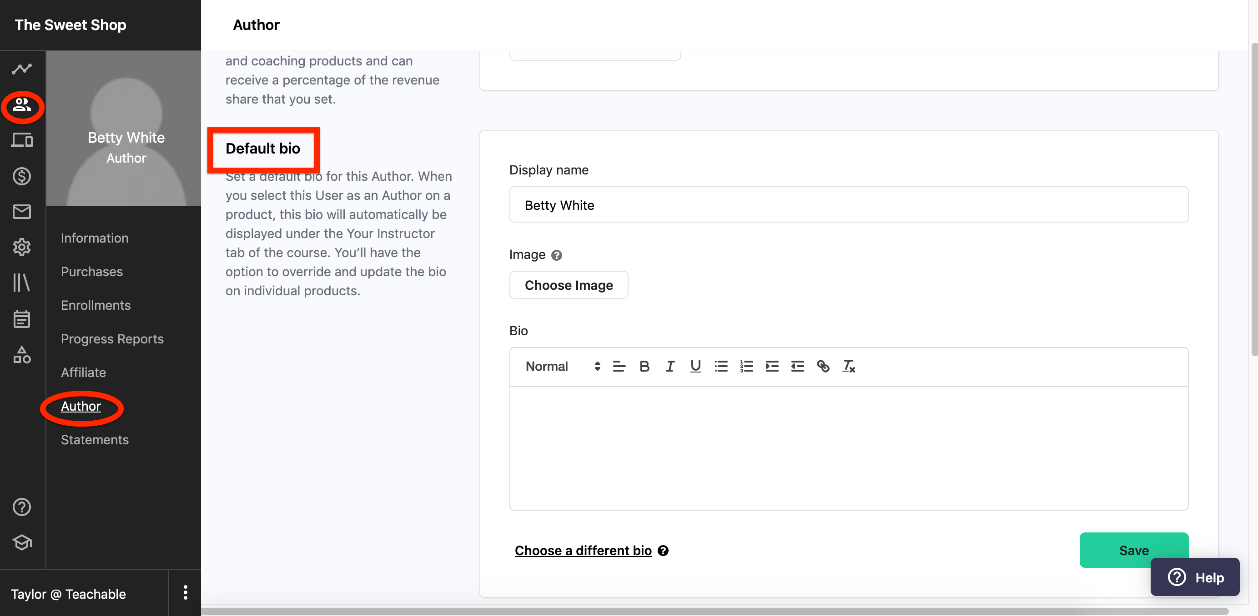Viewport: 1258px width, 616px height.
Task: Open the three-dot menu beside Taylor @ Teachable
Action: point(185,592)
